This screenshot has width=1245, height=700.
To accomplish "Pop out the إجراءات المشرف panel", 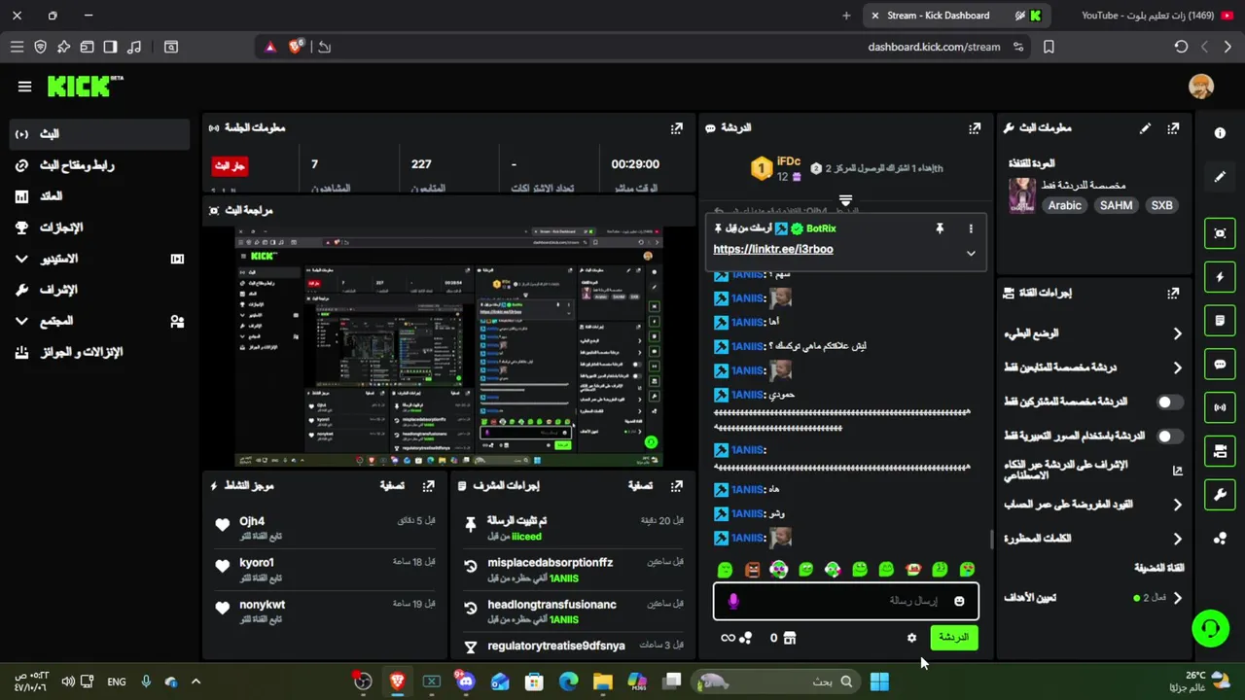I will pyautogui.click(x=677, y=485).
